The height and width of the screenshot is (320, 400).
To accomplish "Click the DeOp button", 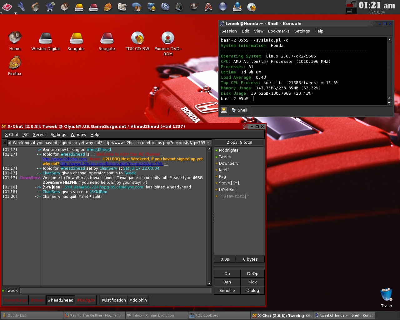I will click(252, 274).
